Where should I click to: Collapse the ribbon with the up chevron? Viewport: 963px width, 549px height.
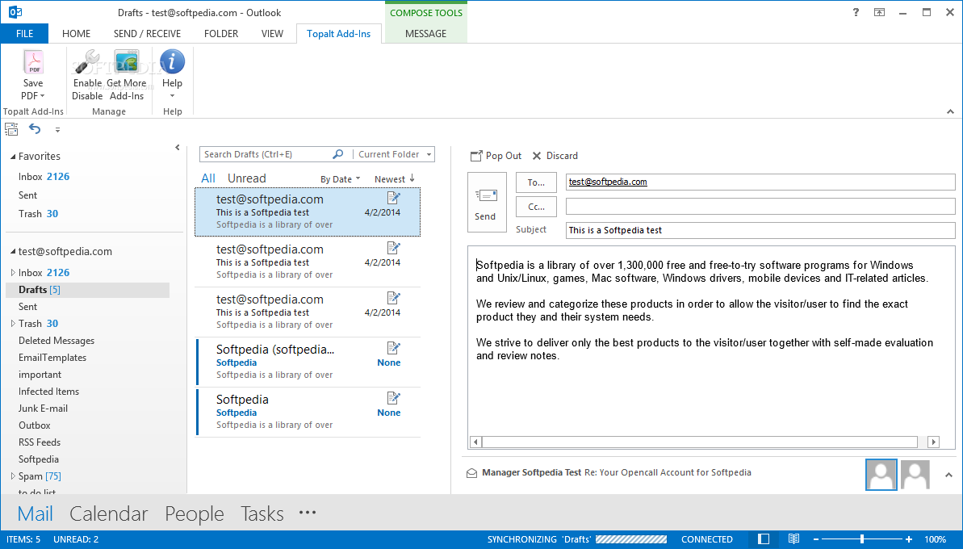[950, 111]
